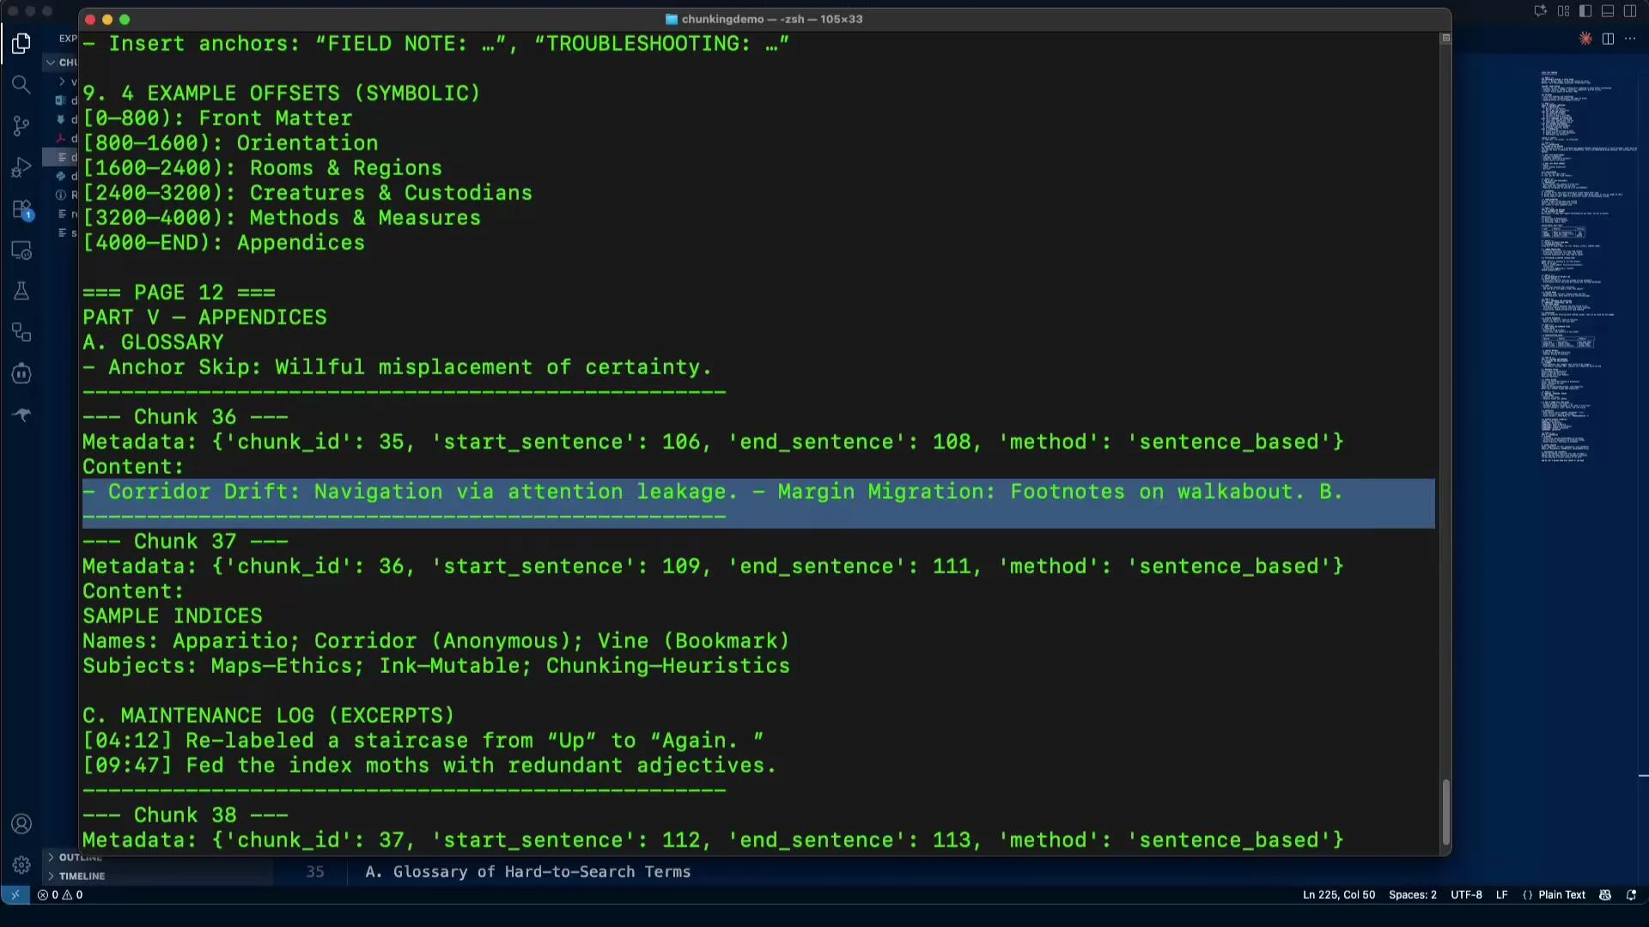Open the kangaroo icon view in activity bar

[21, 415]
